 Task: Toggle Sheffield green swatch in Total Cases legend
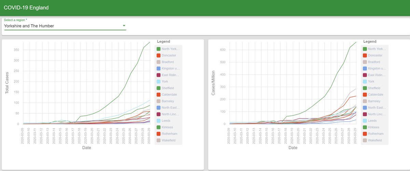coord(159,88)
